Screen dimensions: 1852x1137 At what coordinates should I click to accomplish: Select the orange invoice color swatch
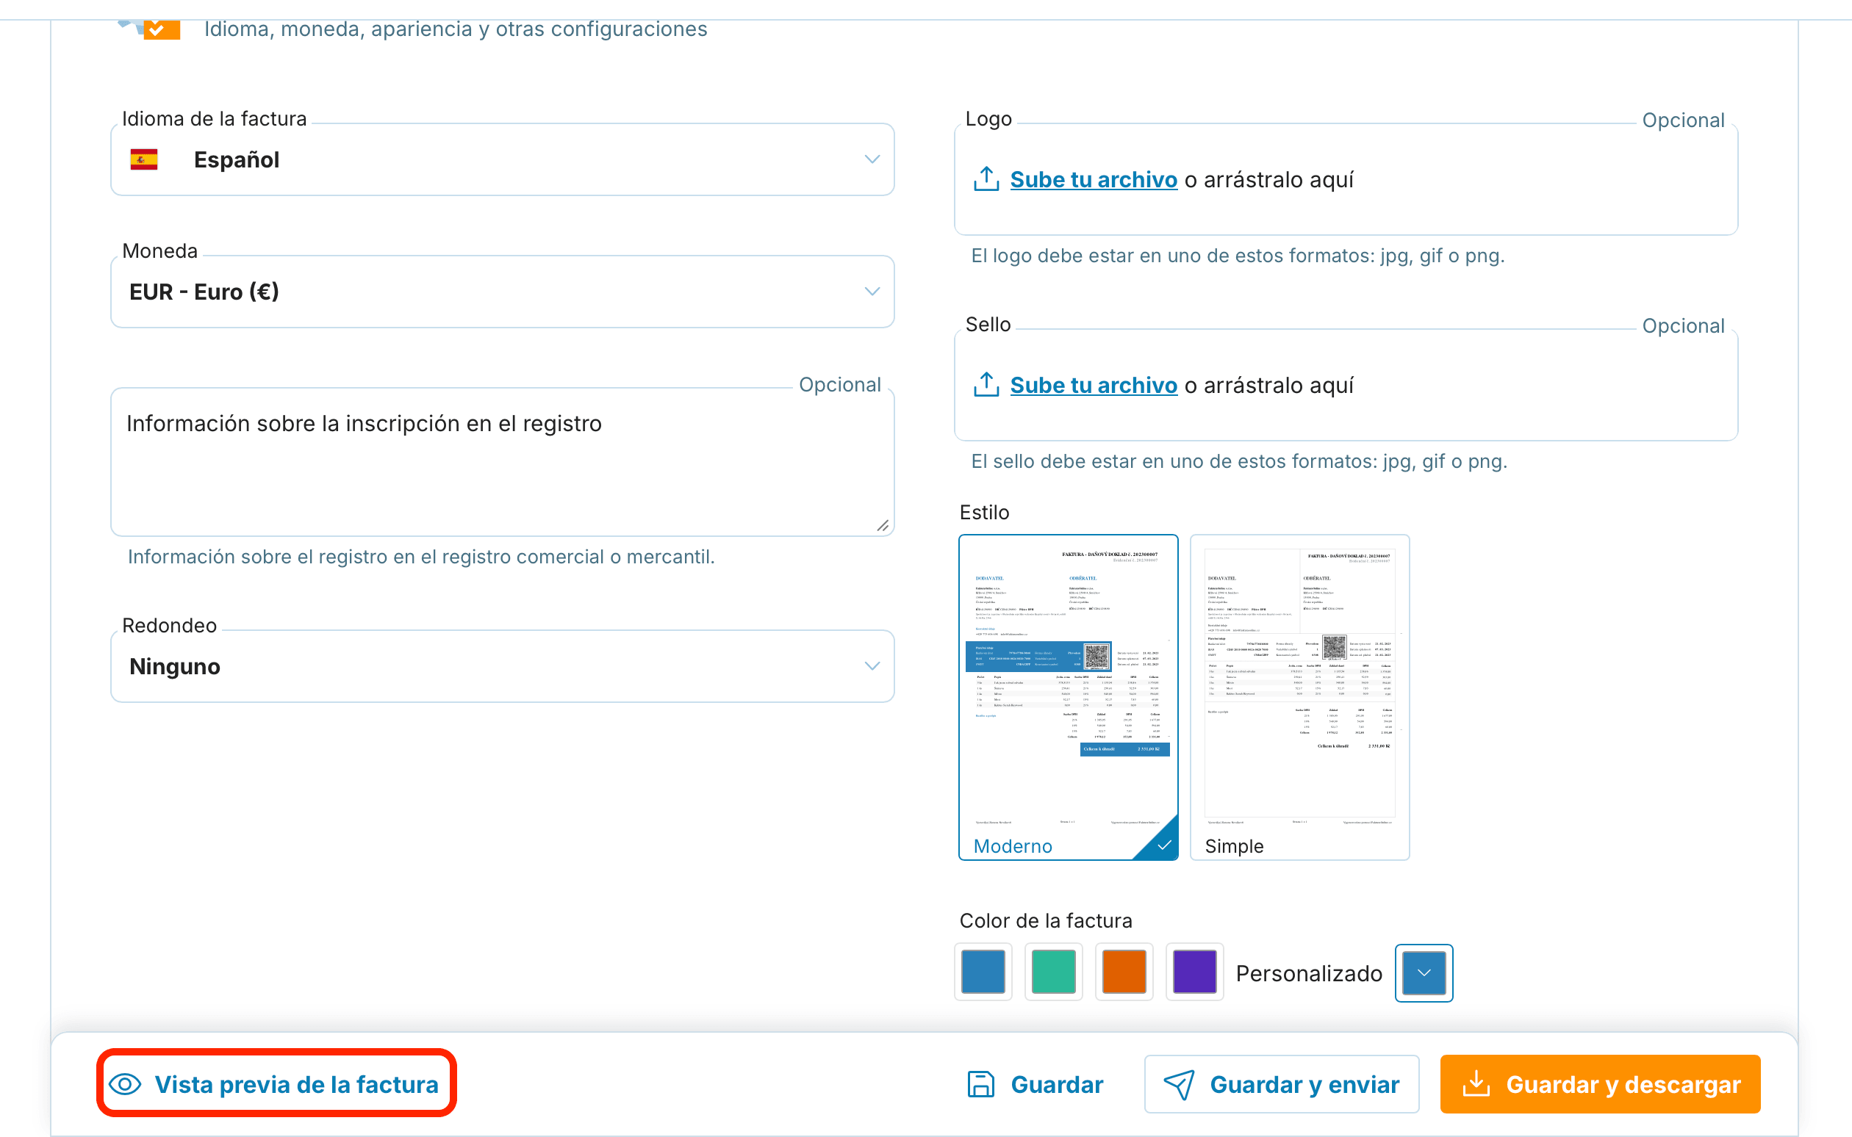1124,972
